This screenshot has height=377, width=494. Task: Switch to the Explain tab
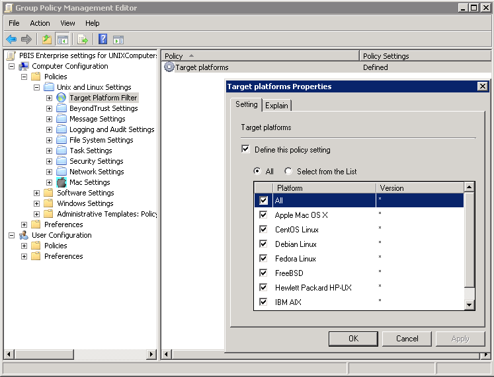(276, 106)
